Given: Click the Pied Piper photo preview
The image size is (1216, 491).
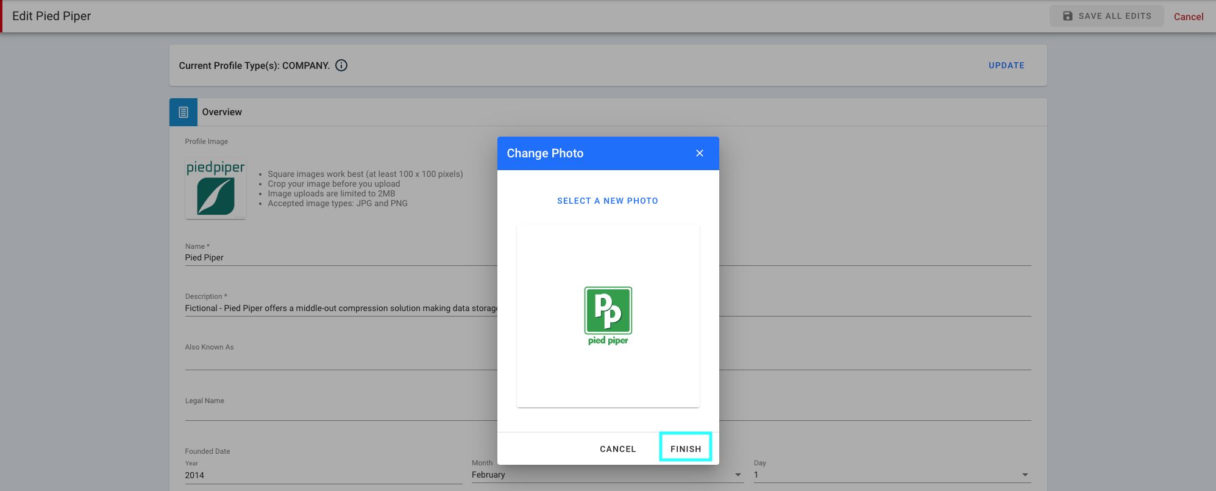Looking at the screenshot, I should (608, 315).
